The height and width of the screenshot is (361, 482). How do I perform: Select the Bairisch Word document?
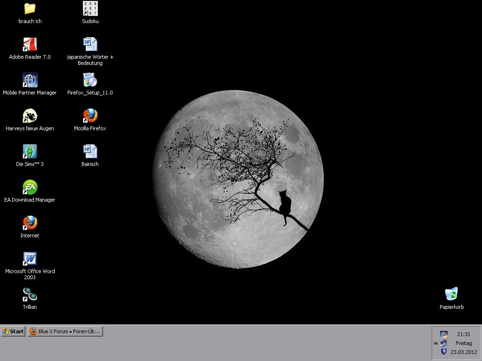[90, 152]
